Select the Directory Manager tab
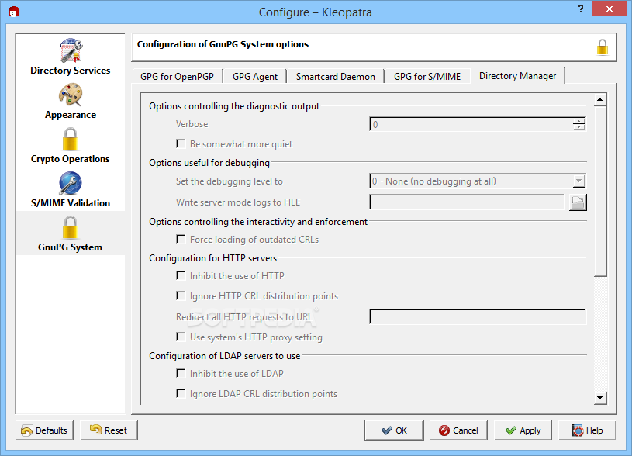 click(x=517, y=76)
